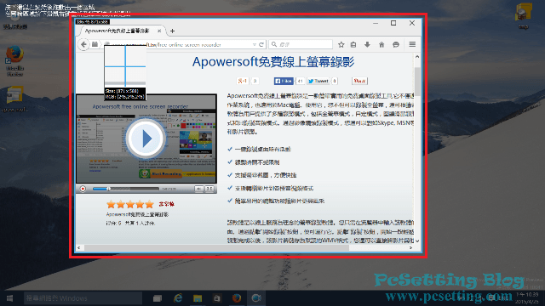The height and width of the screenshot is (306, 545).
Task: Open the apowersoft desktop icon
Action: point(14,99)
